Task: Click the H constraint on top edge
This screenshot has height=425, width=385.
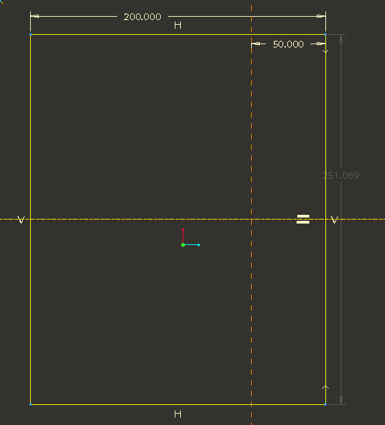Action: (177, 25)
